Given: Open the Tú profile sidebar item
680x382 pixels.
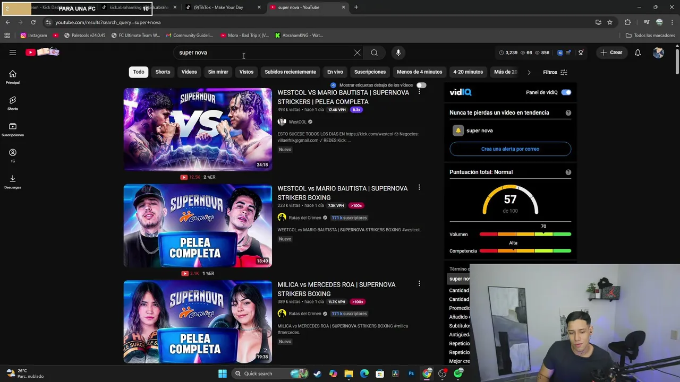Looking at the screenshot, I should tap(13, 155).
